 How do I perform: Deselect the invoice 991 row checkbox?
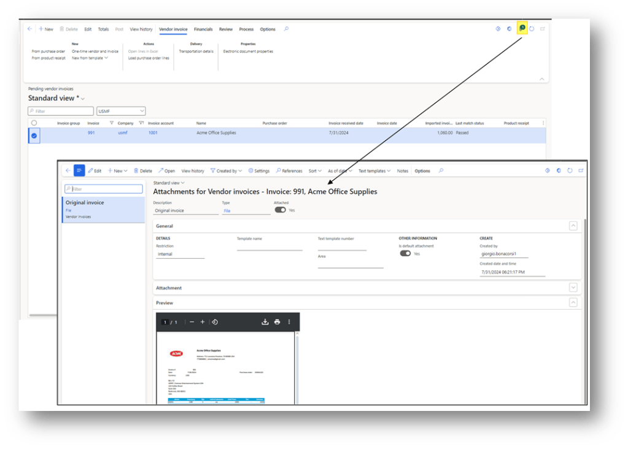[x=34, y=136]
